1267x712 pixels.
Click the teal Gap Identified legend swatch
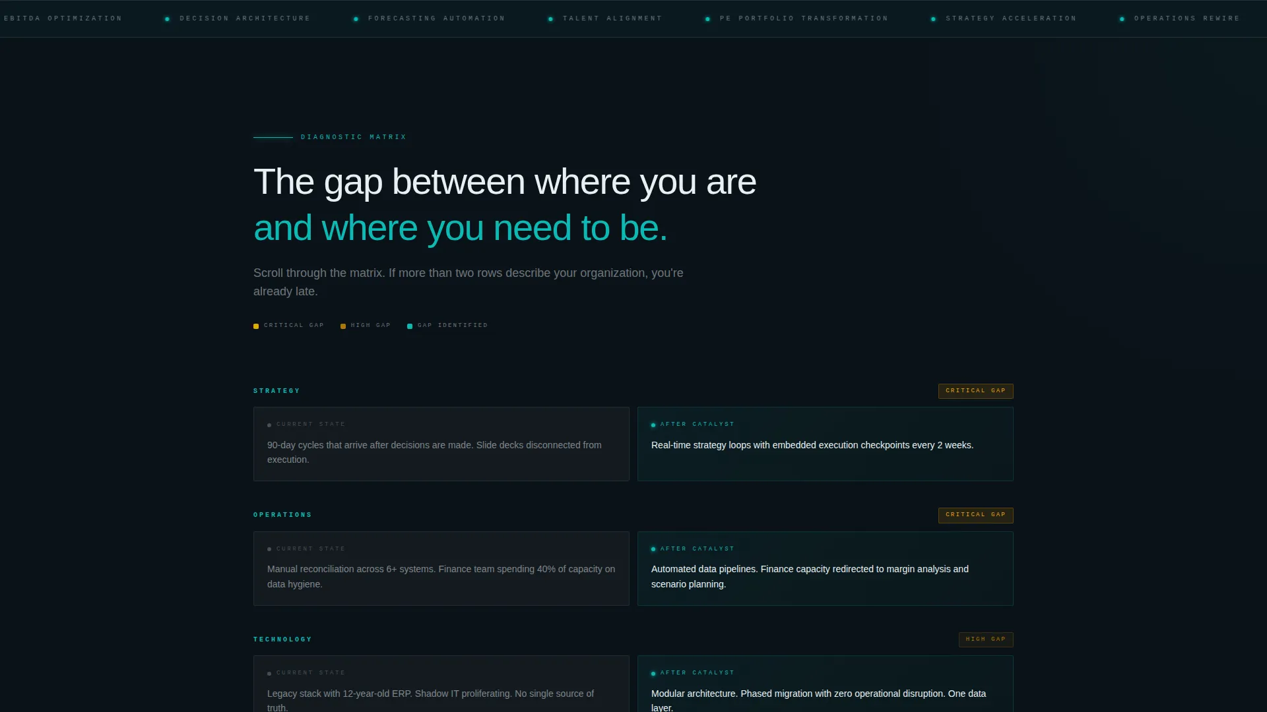click(410, 326)
